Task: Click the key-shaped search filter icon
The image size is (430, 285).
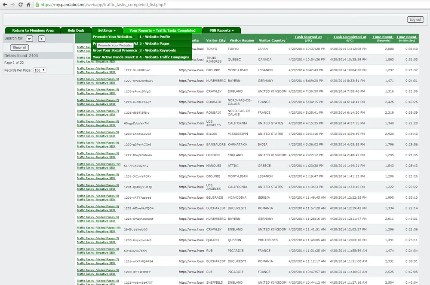Action: (29, 39)
